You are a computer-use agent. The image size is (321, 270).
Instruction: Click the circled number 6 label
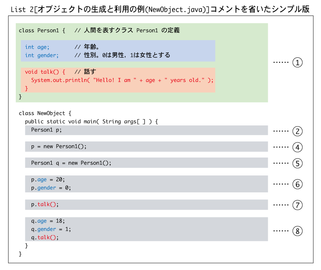point(298,184)
